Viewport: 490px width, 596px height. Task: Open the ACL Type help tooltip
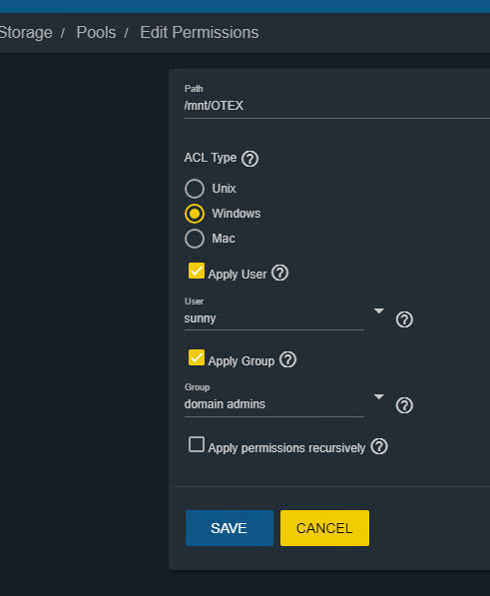[249, 159]
